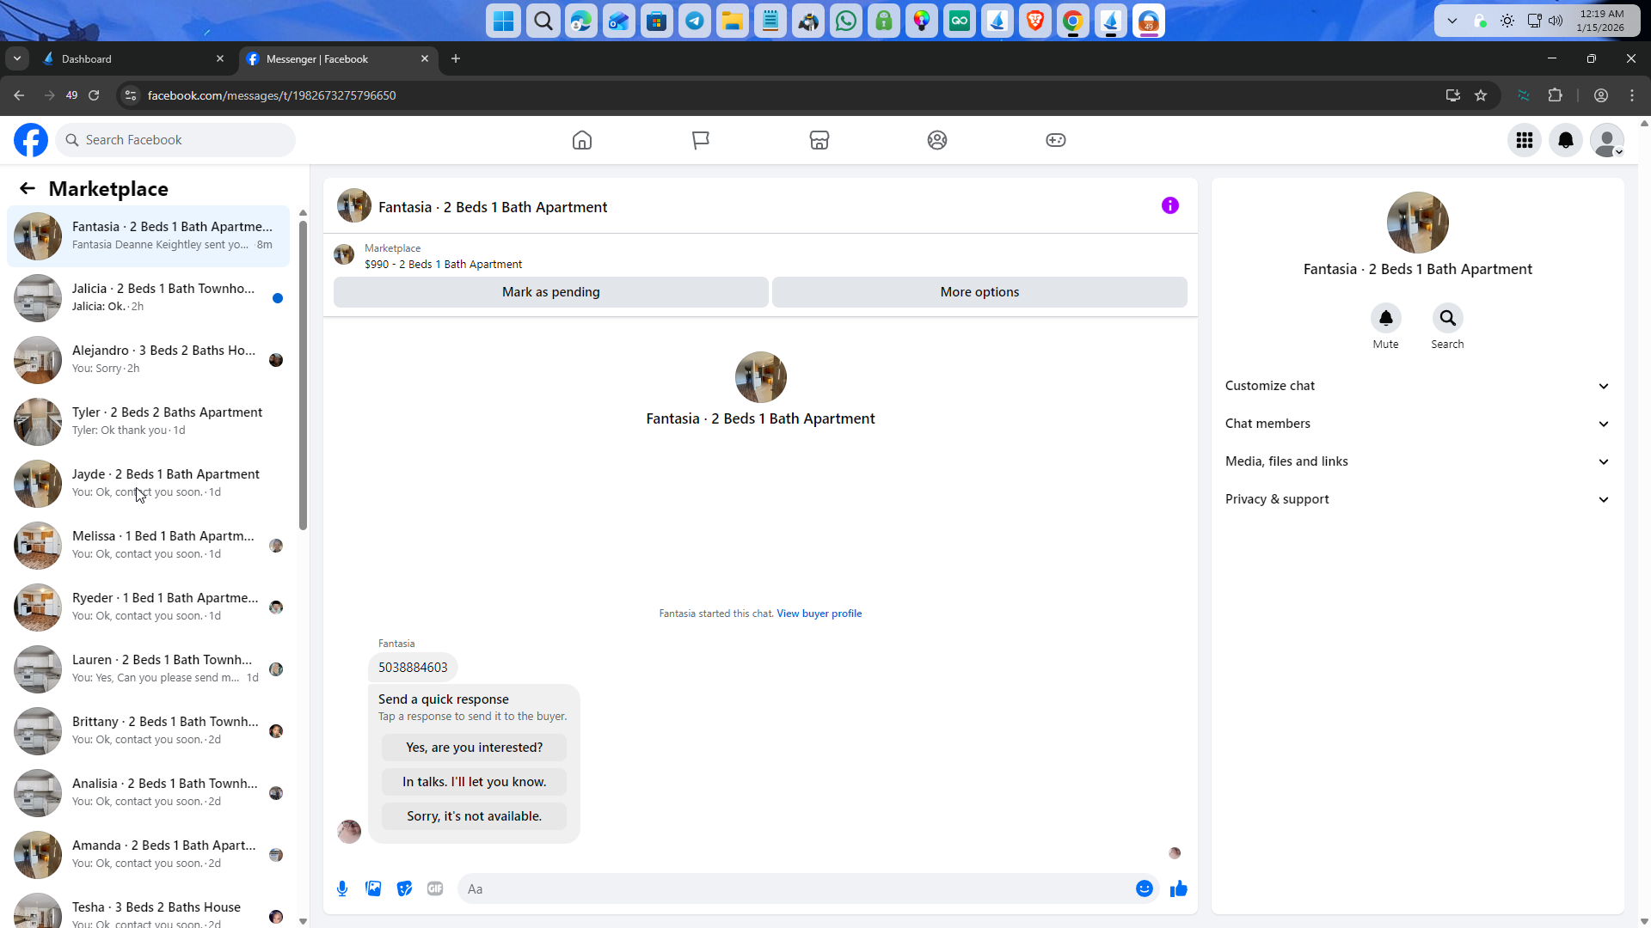Open the Facebook notifications bell
Viewport: 1651px width, 928px height.
click(1565, 140)
